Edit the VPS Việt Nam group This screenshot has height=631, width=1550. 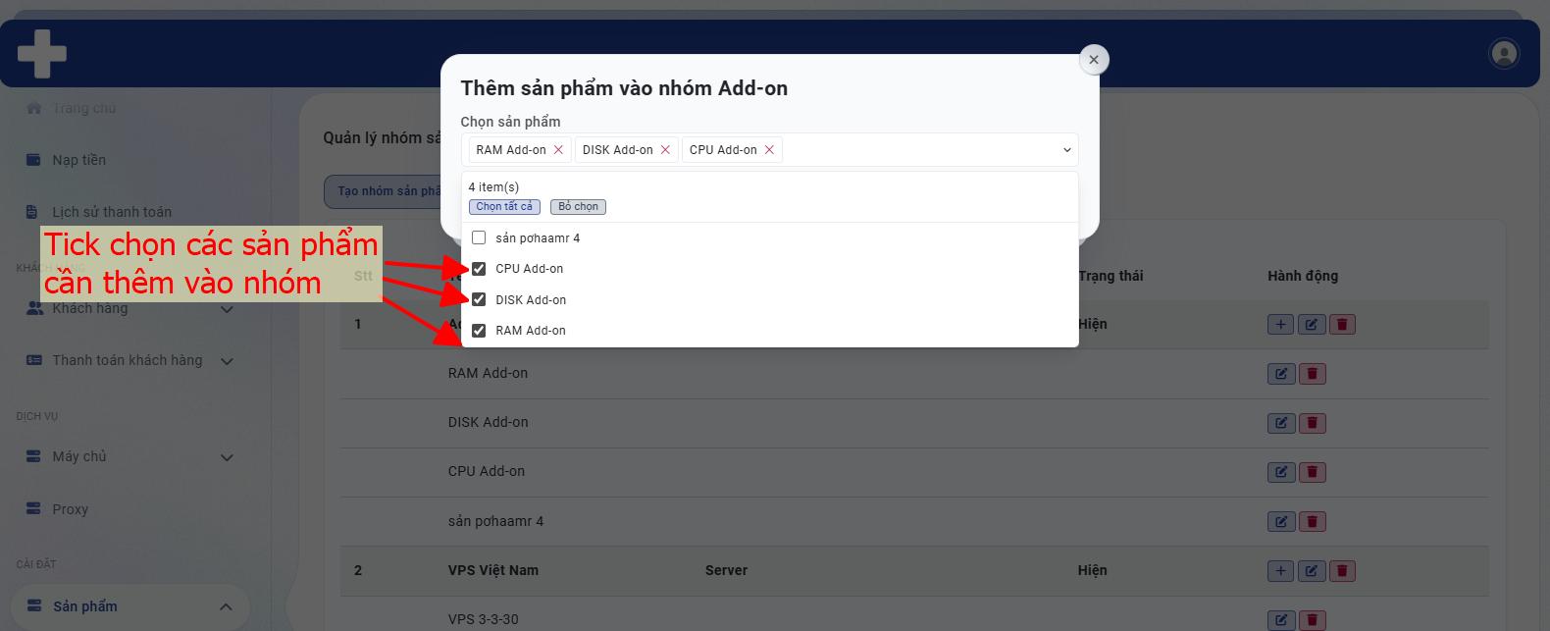coord(1312,570)
